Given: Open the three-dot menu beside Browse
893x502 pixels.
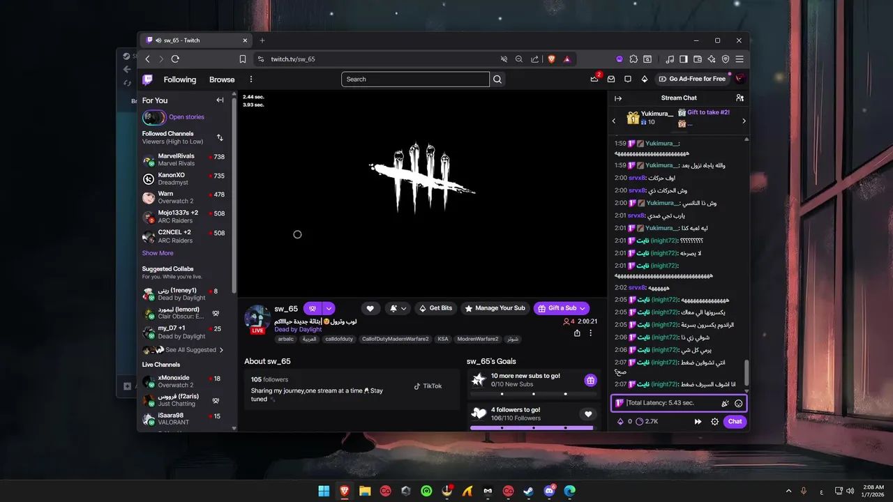Looking at the screenshot, I should coord(251,79).
